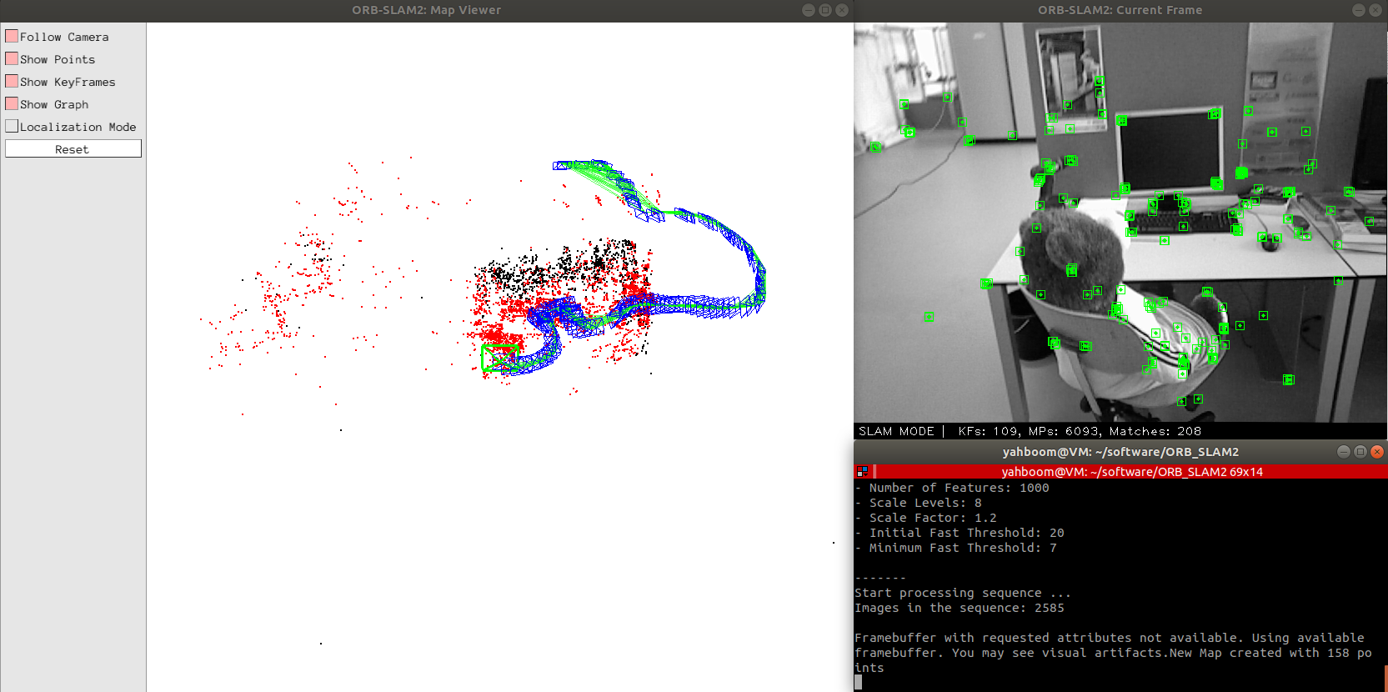Maximize the yahboom terminal window
Screen dimensions: 1388x692
[1360, 452]
